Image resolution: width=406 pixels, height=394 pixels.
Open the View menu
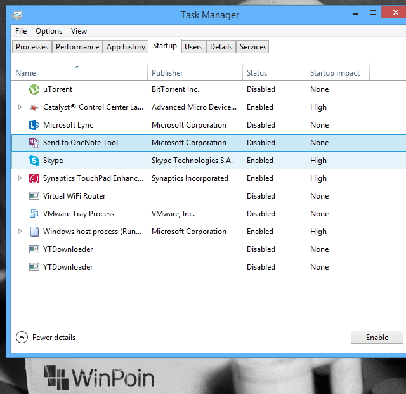pos(79,31)
